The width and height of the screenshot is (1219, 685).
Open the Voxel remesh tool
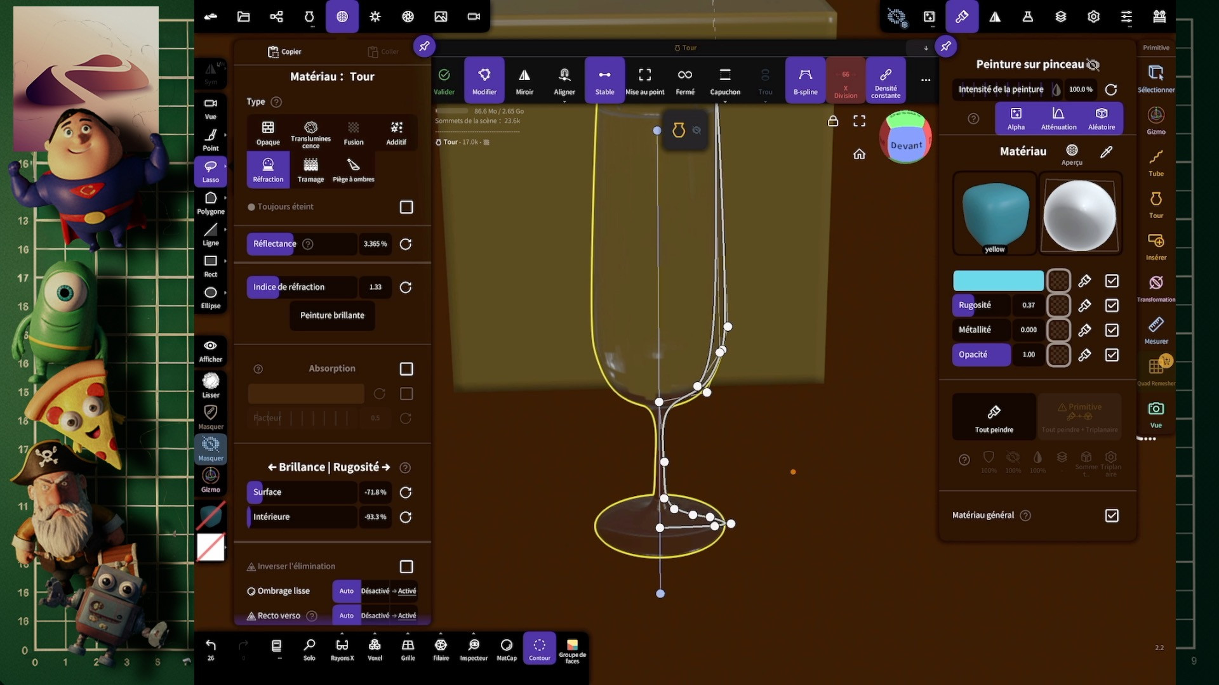pyautogui.click(x=375, y=649)
